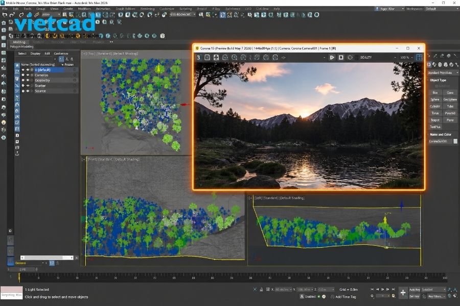This screenshot has height=306, width=460.
Task: Save render in Corona frame buffer
Action: click(216, 58)
